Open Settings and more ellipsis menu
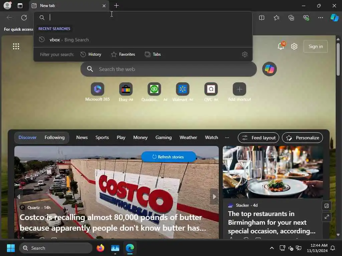Screen dimensions: 342x256 point(320,18)
